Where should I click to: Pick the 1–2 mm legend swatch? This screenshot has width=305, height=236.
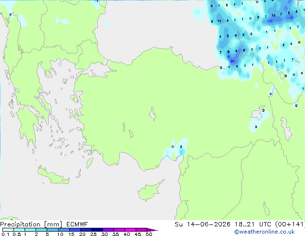[x=30, y=230]
